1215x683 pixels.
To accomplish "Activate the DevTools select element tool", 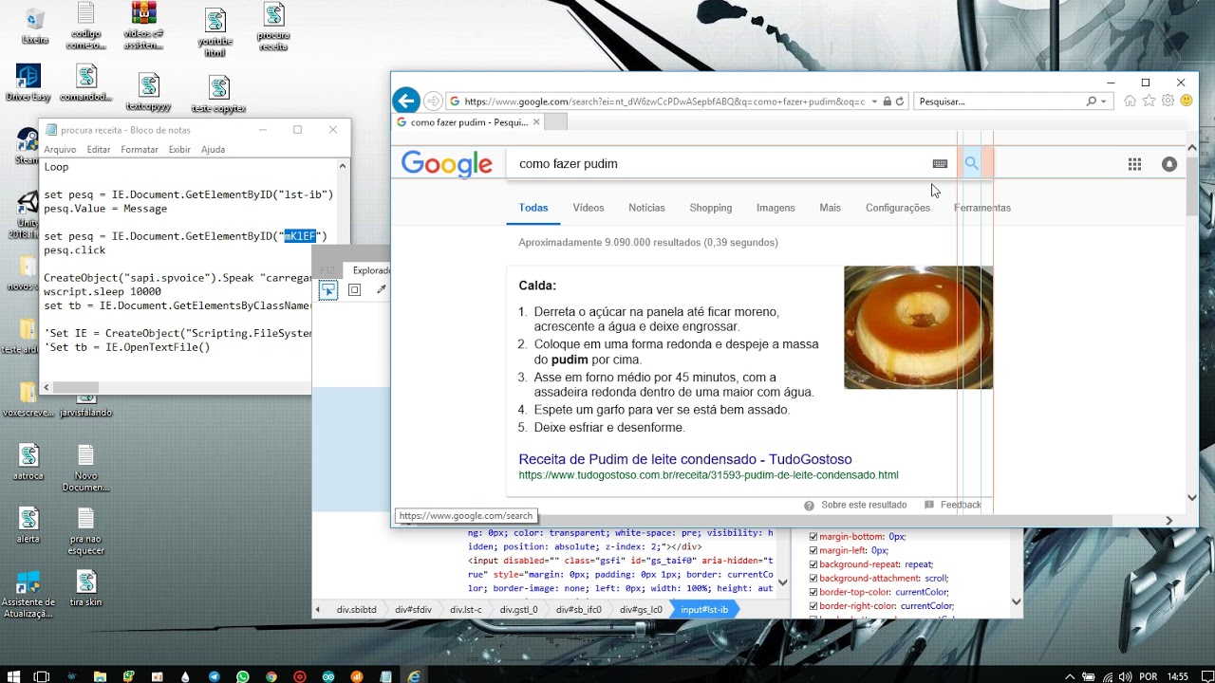I will point(327,290).
